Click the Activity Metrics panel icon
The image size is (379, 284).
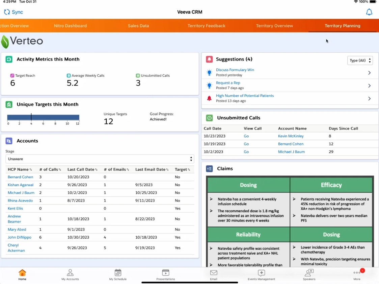tap(9, 59)
